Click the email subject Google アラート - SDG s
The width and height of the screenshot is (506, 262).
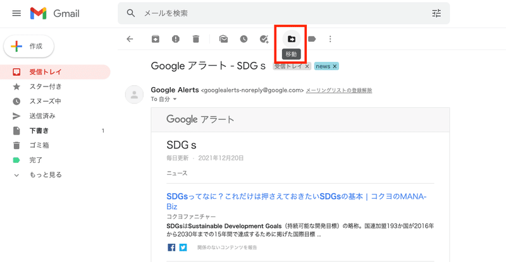tap(208, 66)
